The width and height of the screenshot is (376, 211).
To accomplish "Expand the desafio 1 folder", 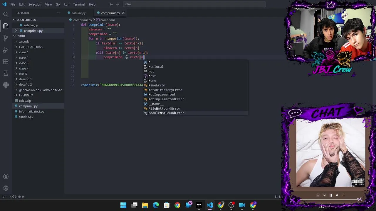I will 38,79.
